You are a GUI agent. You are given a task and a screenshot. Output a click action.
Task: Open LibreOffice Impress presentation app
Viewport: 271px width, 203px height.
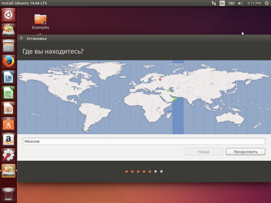click(8, 108)
